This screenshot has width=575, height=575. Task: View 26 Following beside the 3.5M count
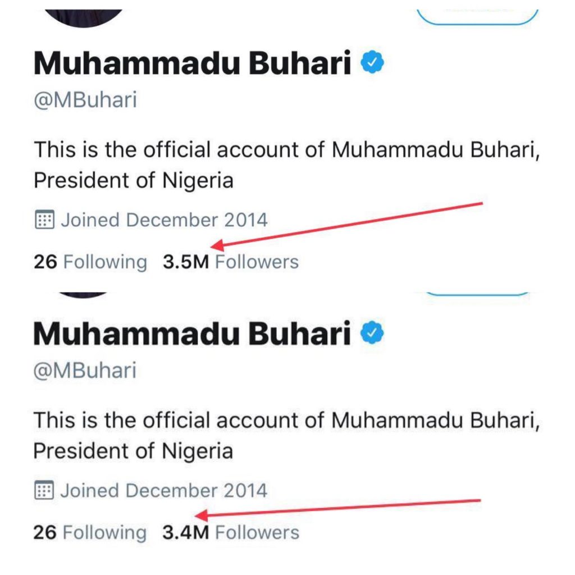[90, 262]
